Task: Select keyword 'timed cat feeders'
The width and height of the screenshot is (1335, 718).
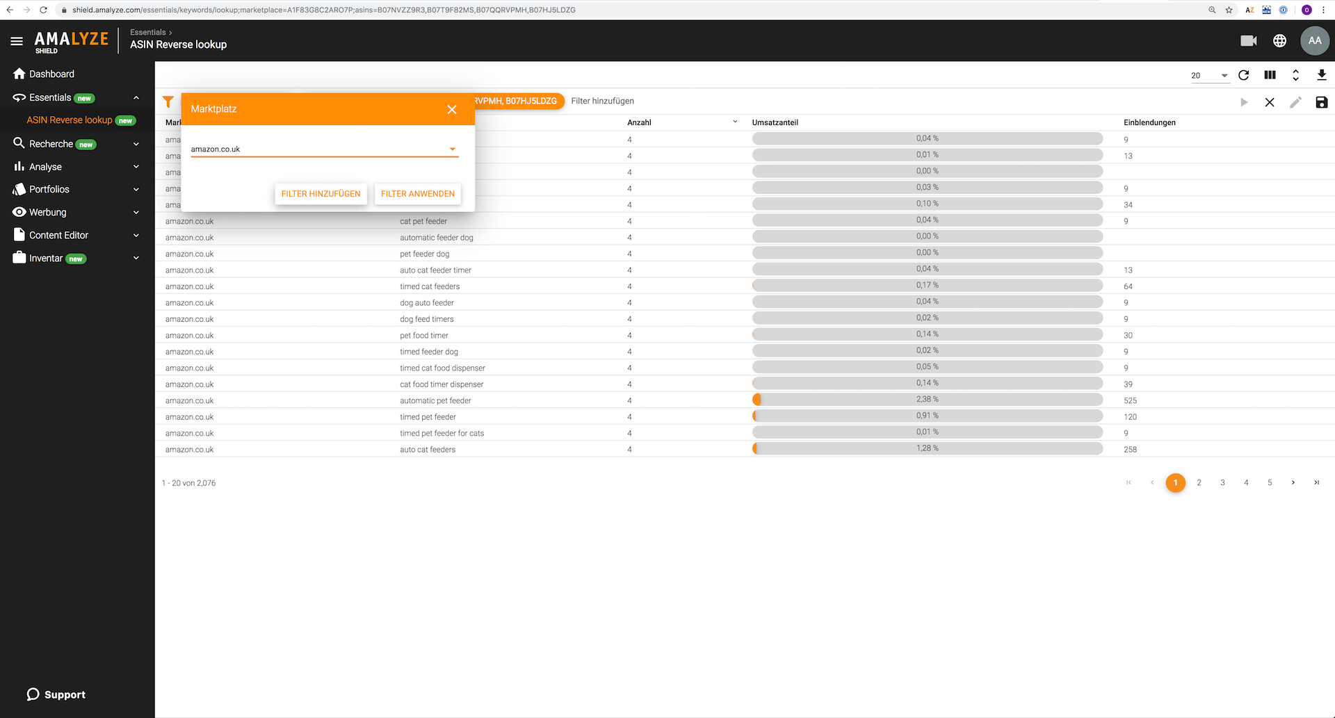Action: click(430, 286)
